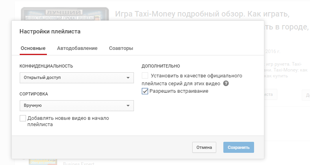Open the Вручную sorting dropdown
This screenshot has height=165, width=310.
click(x=77, y=106)
